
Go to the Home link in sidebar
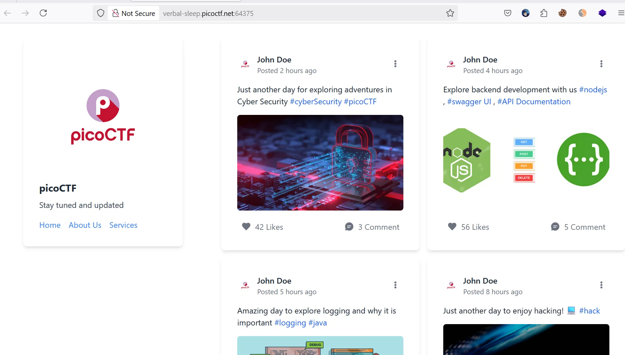click(x=50, y=225)
